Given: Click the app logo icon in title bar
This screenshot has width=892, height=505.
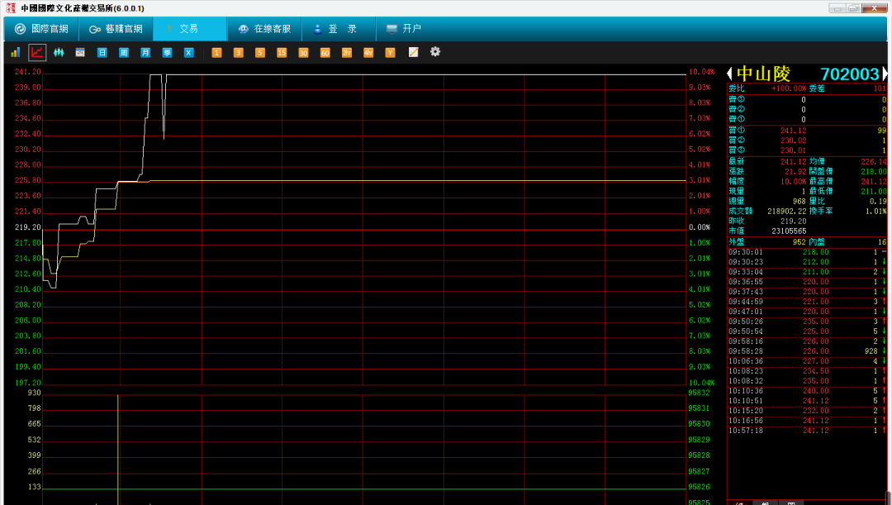Looking at the screenshot, I should (x=10, y=8).
